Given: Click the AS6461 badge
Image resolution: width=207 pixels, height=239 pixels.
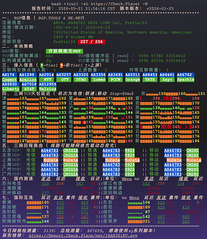Looking at the screenshot, I should coord(167,75).
